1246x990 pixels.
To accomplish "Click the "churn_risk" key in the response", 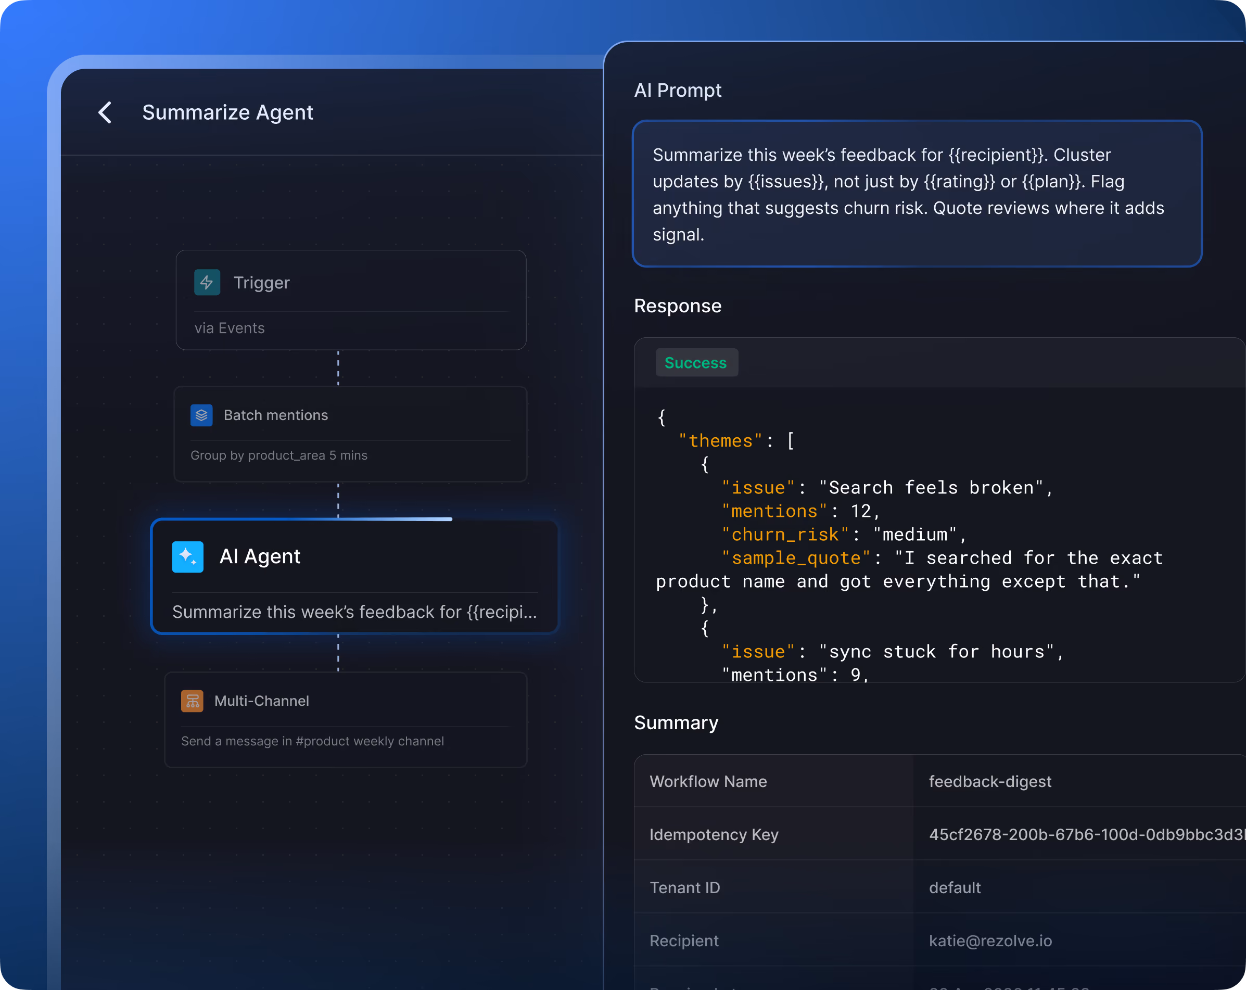I will tap(785, 535).
